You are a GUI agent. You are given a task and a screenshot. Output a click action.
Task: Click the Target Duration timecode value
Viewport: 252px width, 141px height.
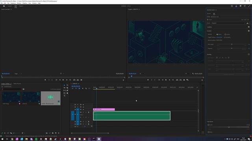[x=219, y=37]
